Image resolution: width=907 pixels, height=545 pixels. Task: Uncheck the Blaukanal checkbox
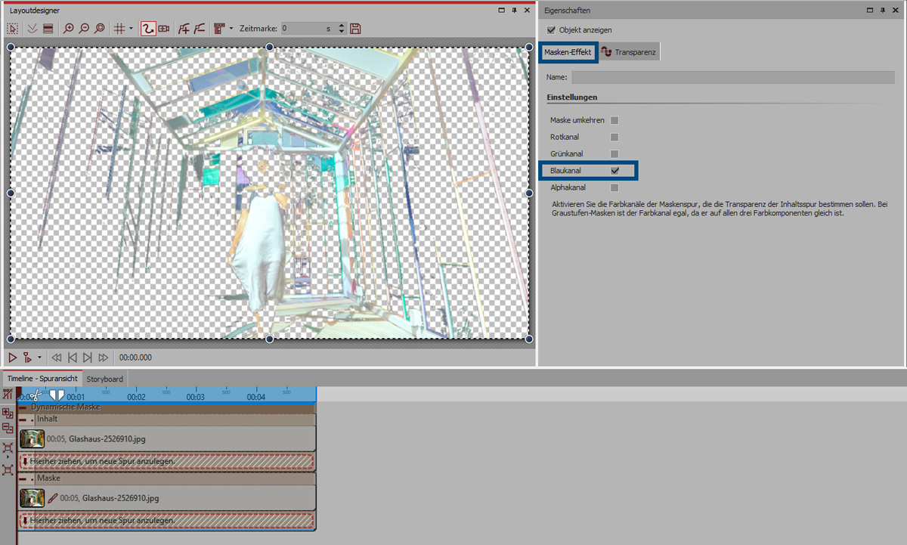pyautogui.click(x=614, y=171)
